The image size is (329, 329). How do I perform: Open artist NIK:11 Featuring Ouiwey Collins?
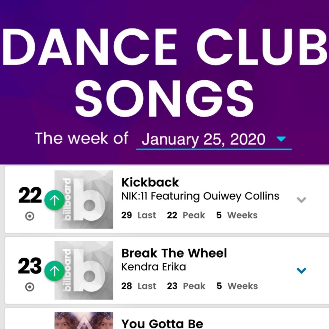(200, 196)
